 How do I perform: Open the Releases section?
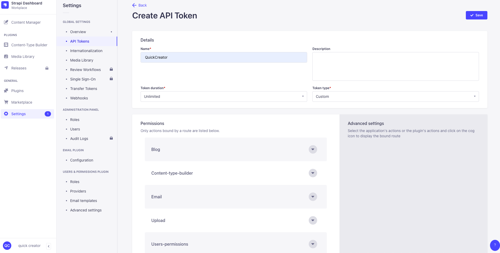pyautogui.click(x=19, y=68)
